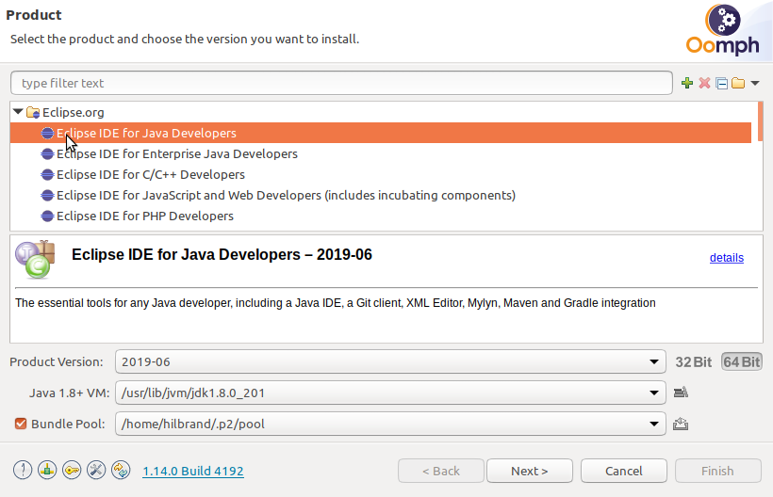Click the Next button
This screenshot has width=773, height=497.
529,471
